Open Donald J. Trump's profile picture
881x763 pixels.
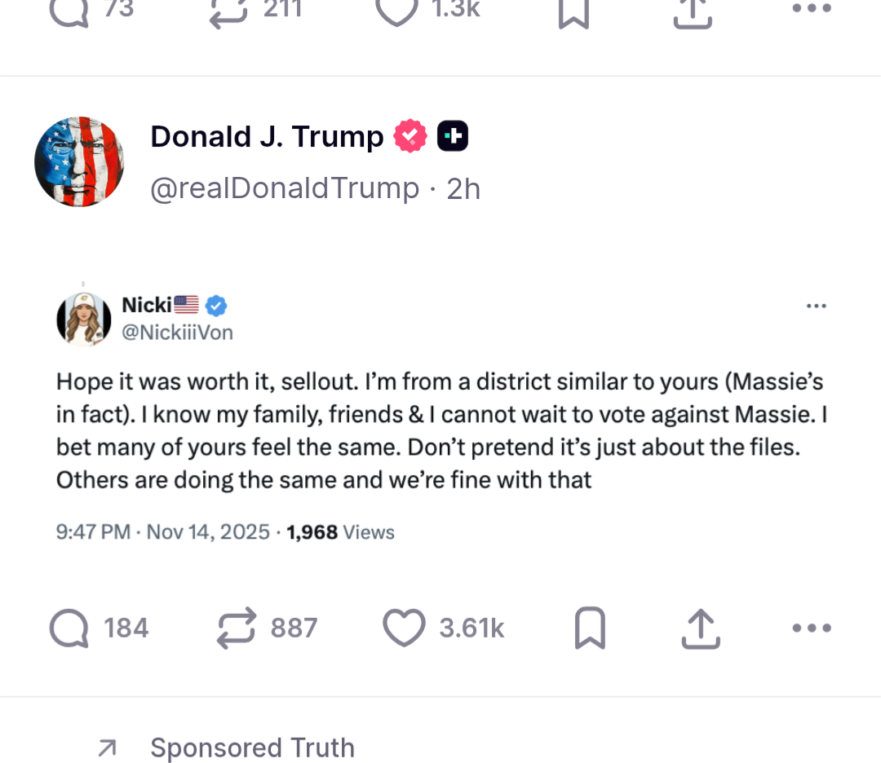[x=79, y=161]
